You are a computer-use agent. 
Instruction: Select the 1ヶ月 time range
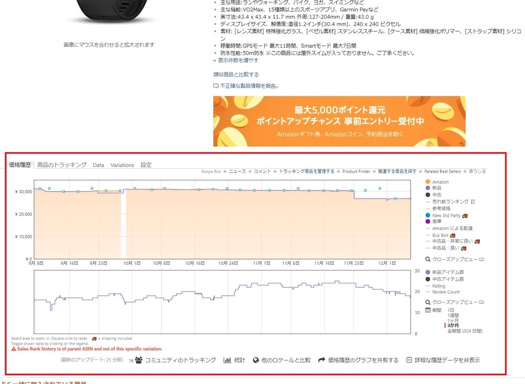pos(453,320)
